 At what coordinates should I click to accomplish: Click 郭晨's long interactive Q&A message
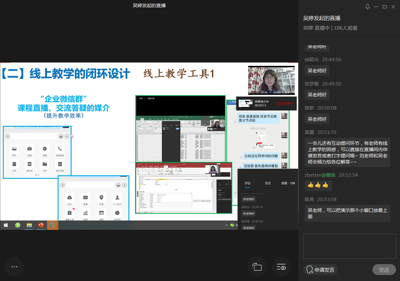point(347,152)
